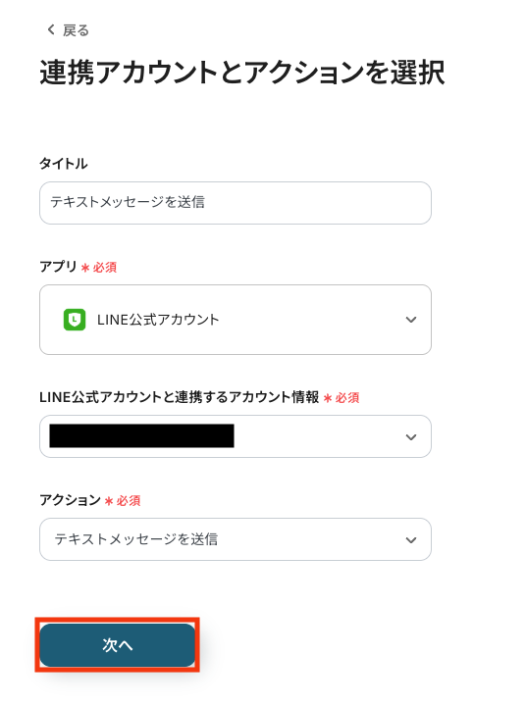Click the chevron in the アクション dropdown
Image resolution: width=525 pixels, height=707 pixels.
tap(411, 539)
